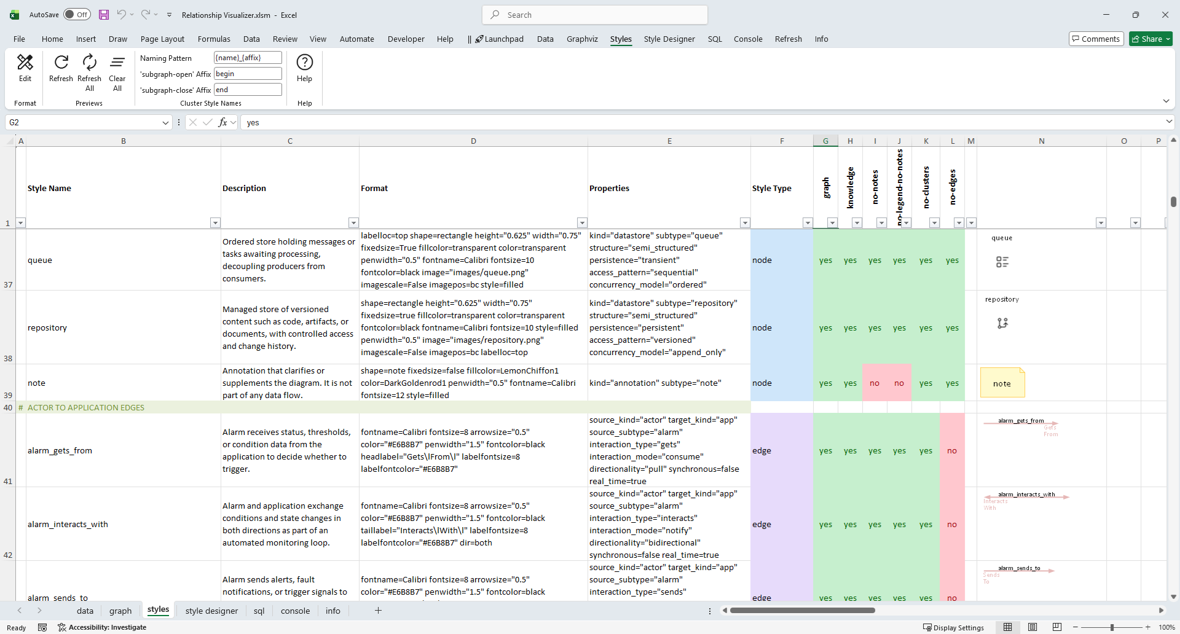Click the Refresh All previews icon
The height and width of the screenshot is (634, 1180).
[x=90, y=62]
